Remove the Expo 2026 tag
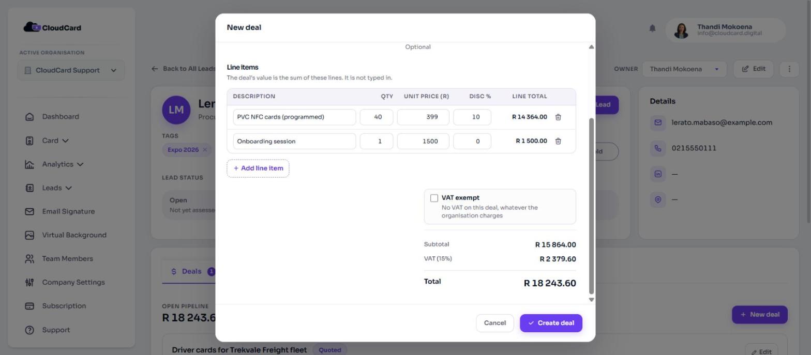The width and height of the screenshot is (811, 355). (x=205, y=150)
